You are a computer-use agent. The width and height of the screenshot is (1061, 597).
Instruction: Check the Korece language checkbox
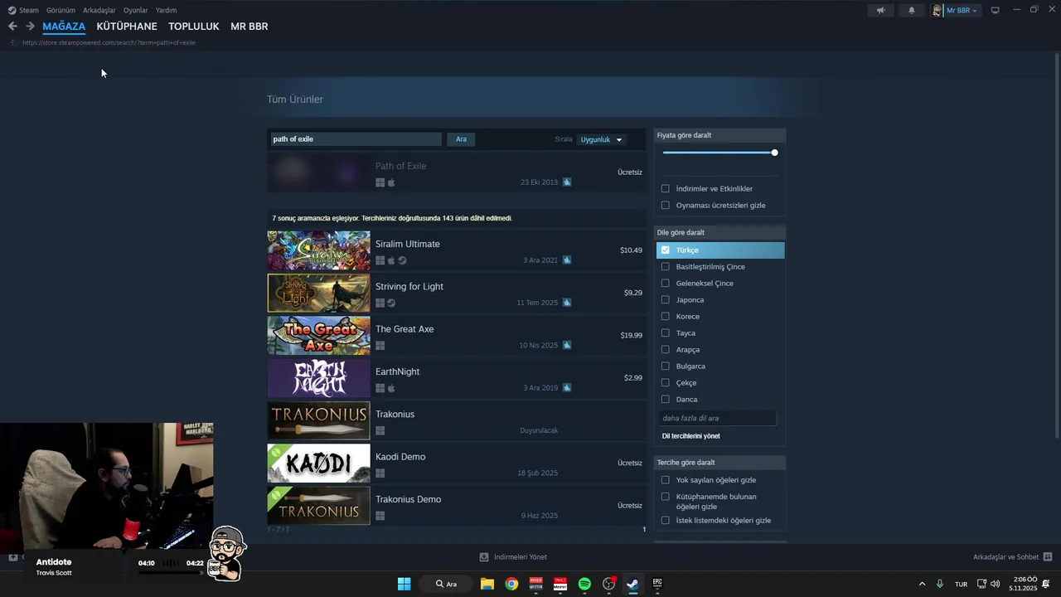(x=666, y=316)
